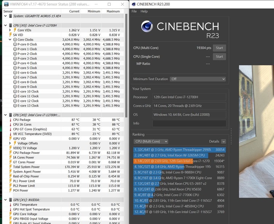This screenshot has height=224, width=274.
Task: Click the Cinebench R23 sphere logo
Action: coord(147,26)
